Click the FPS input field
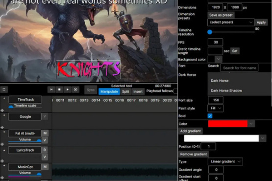The width and height of the screenshot is (272, 181). 216,42
